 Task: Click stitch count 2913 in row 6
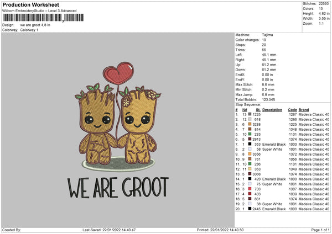257,139
